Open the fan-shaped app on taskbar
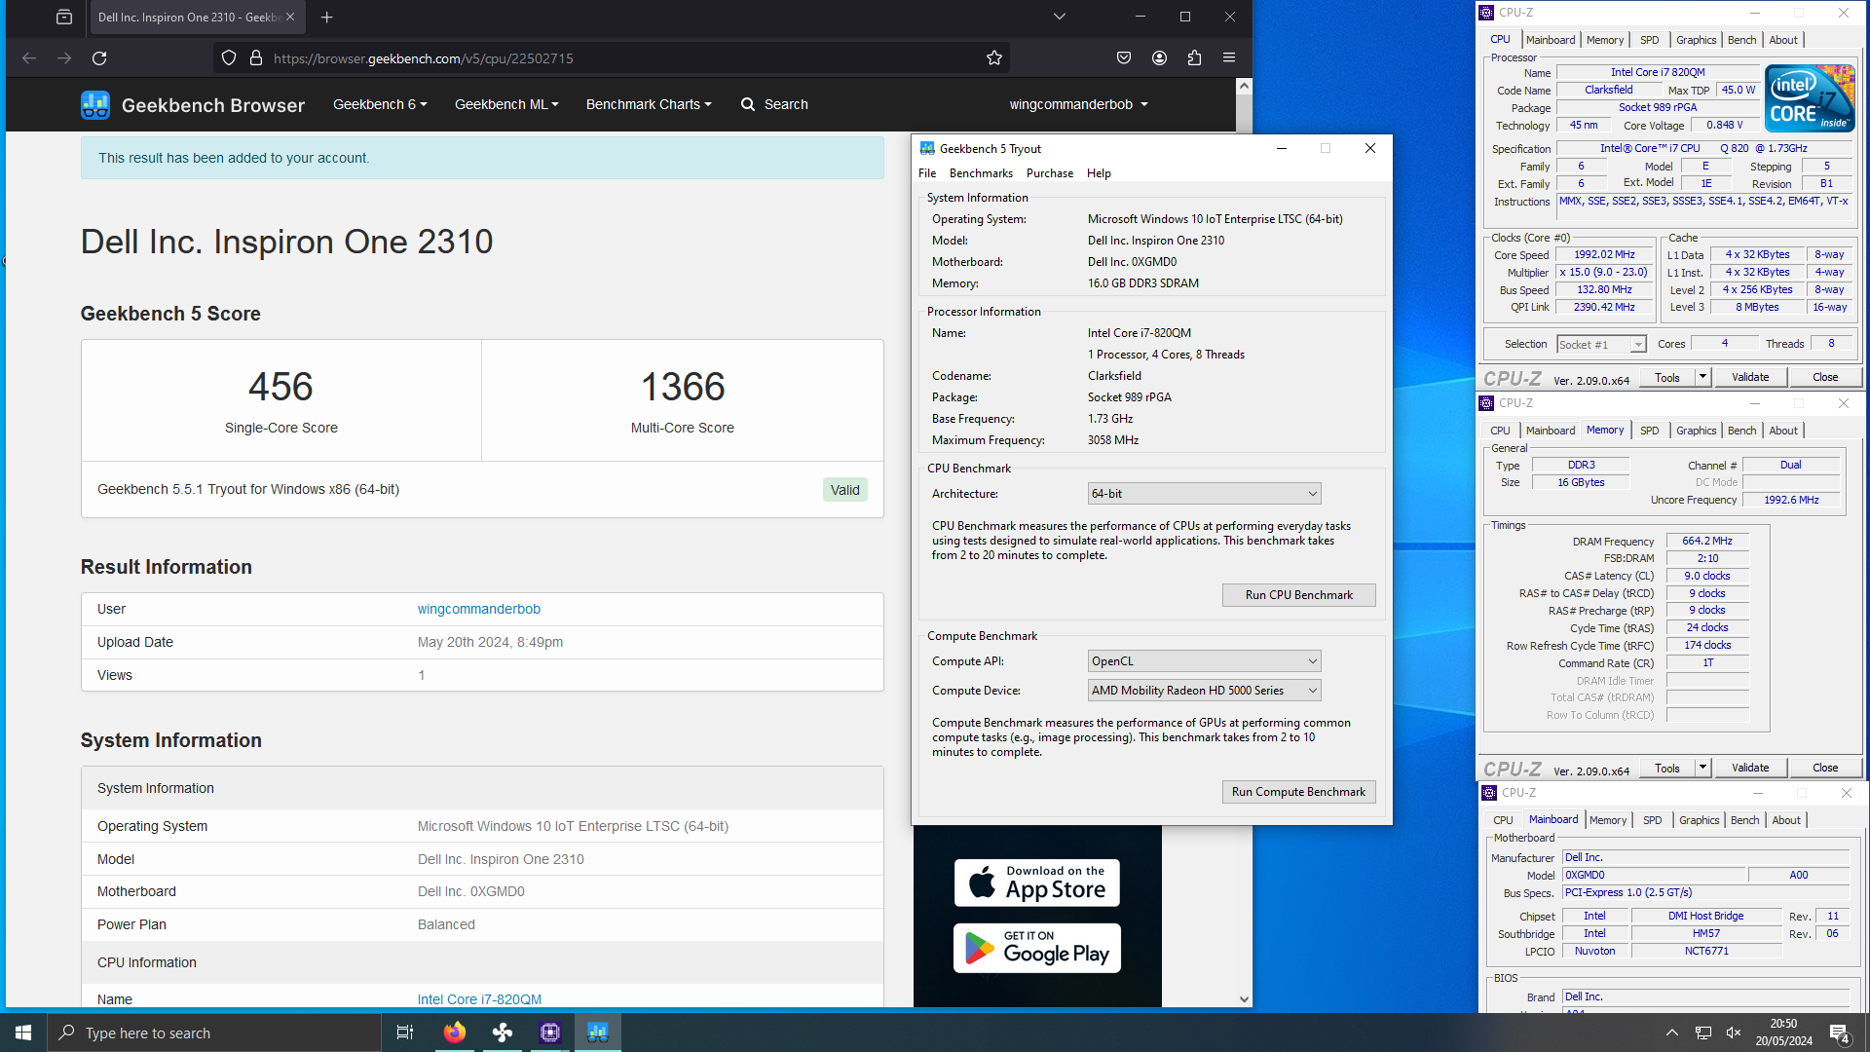 [x=503, y=1033]
